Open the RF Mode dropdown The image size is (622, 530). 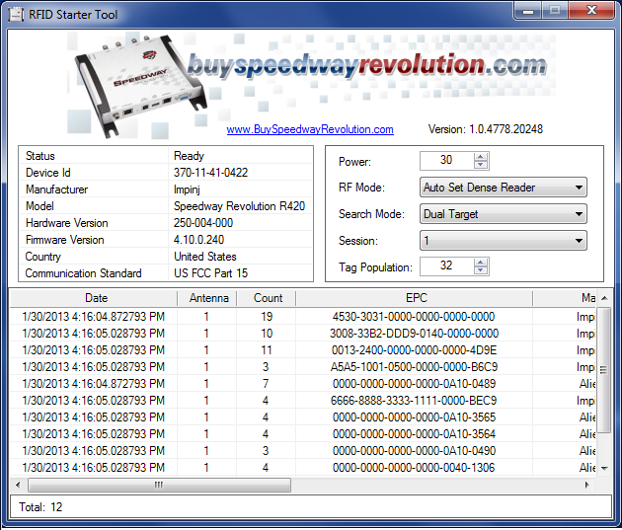click(x=503, y=188)
